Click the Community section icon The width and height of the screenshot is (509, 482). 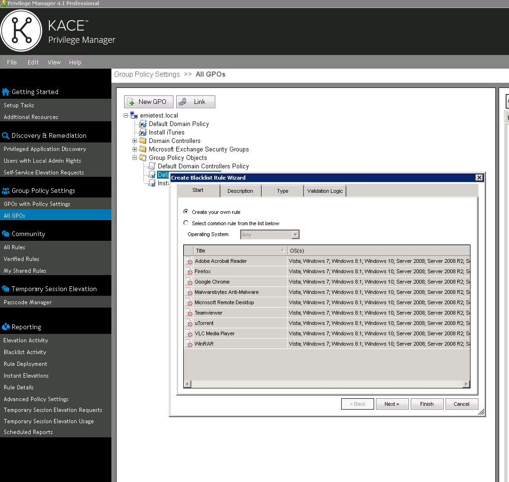tap(5, 233)
